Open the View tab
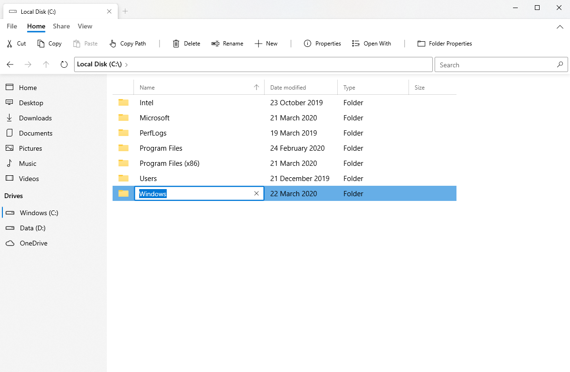This screenshot has width=570, height=372. coord(85,27)
